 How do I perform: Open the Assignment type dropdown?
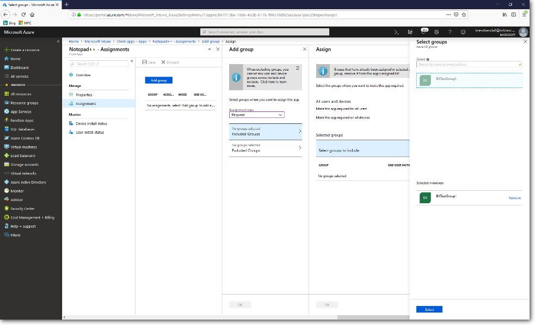click(257, 115)
